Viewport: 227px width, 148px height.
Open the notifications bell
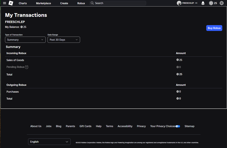tap(203, 3)
